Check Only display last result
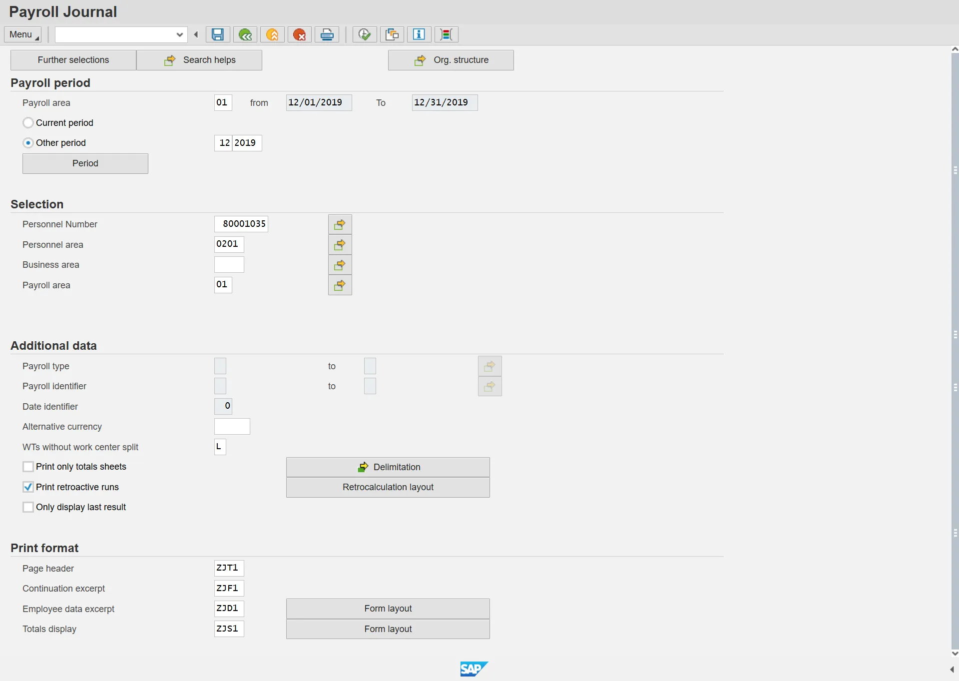Image resolution: width=959 pixels, height=681 pixels. tap(28, 507)
